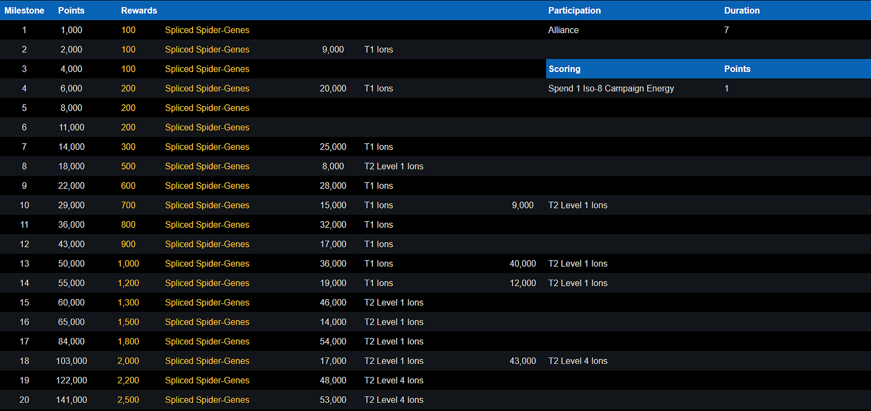Click 48,000 amount in milestone 19 row
This screenshot has height=411, width=871.
tap(333, 381)
